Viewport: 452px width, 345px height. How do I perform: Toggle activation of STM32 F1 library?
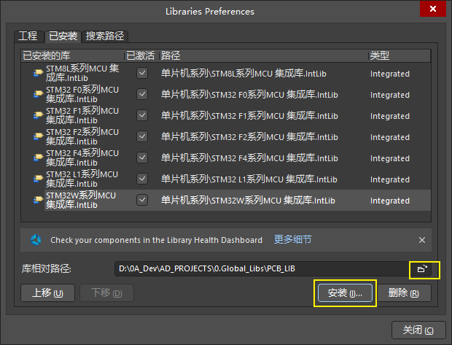[x=142, y=116]
